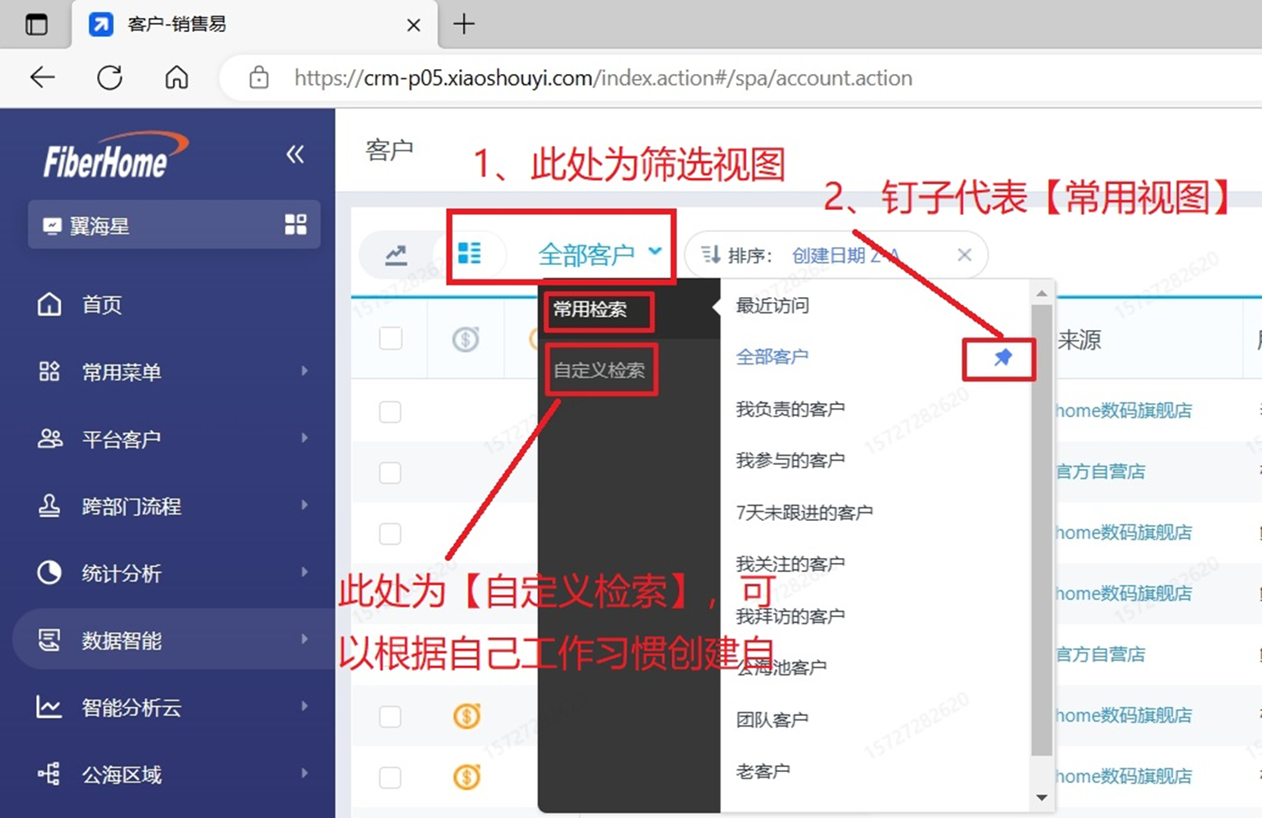
Task: Click the 数据智能 sidebar icon
Action: (x=49, y=639)
